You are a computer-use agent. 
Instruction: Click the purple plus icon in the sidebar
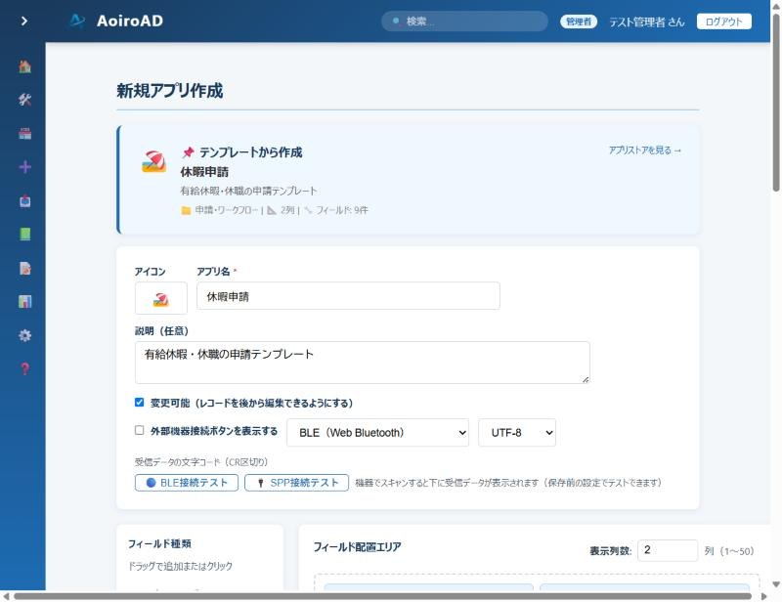24,167
